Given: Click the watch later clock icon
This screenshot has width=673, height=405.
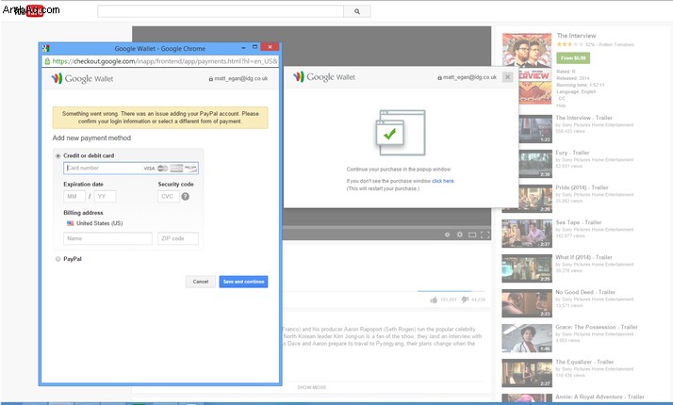Looking at the screenshot, I should point(447,235).
